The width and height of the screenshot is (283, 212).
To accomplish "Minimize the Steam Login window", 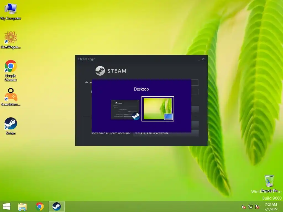I will tap(199, 59).
